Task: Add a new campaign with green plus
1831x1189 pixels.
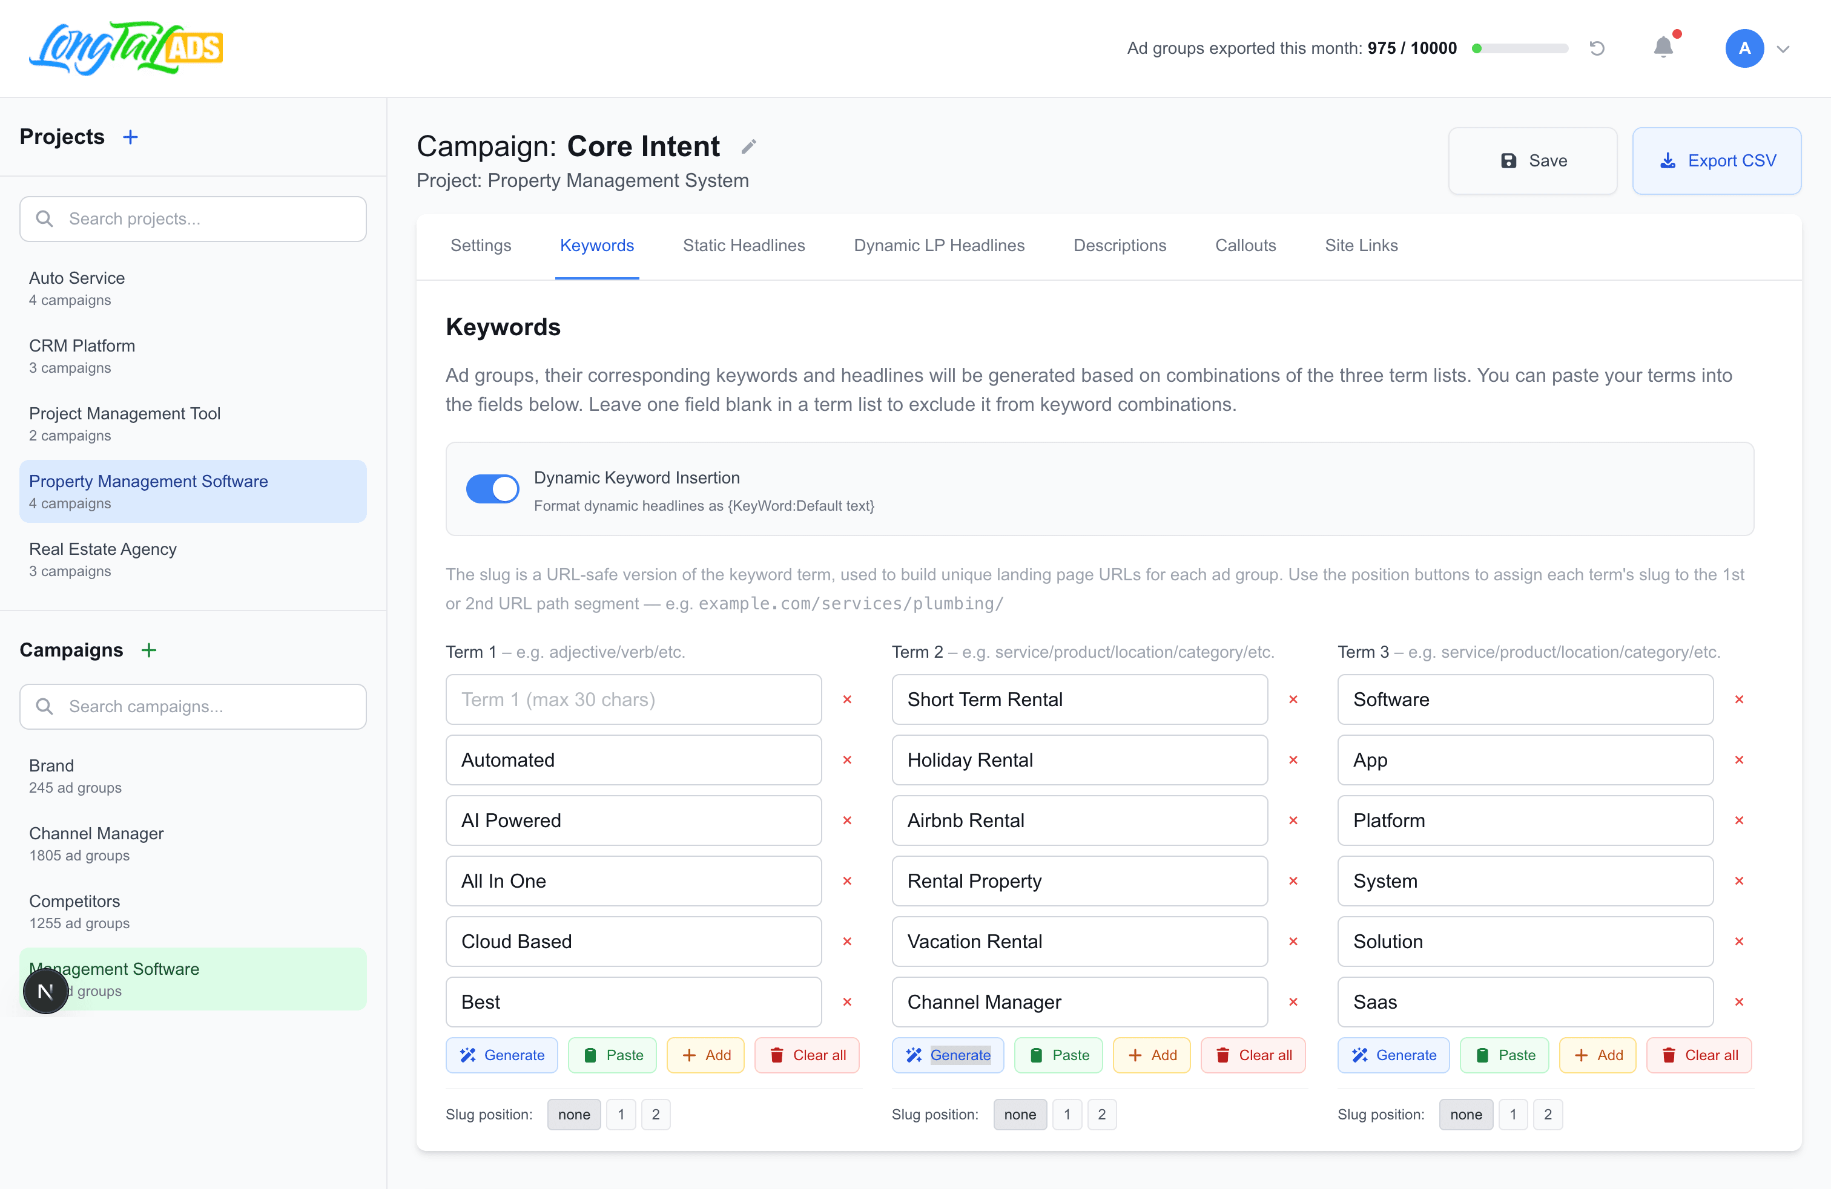Action: pyautogui.click(x=149, y=650)
